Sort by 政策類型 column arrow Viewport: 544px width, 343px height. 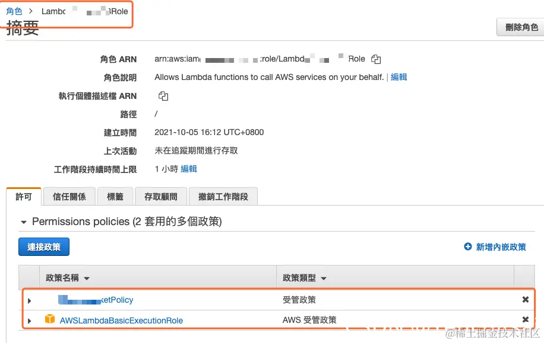(x=323, y=278)
